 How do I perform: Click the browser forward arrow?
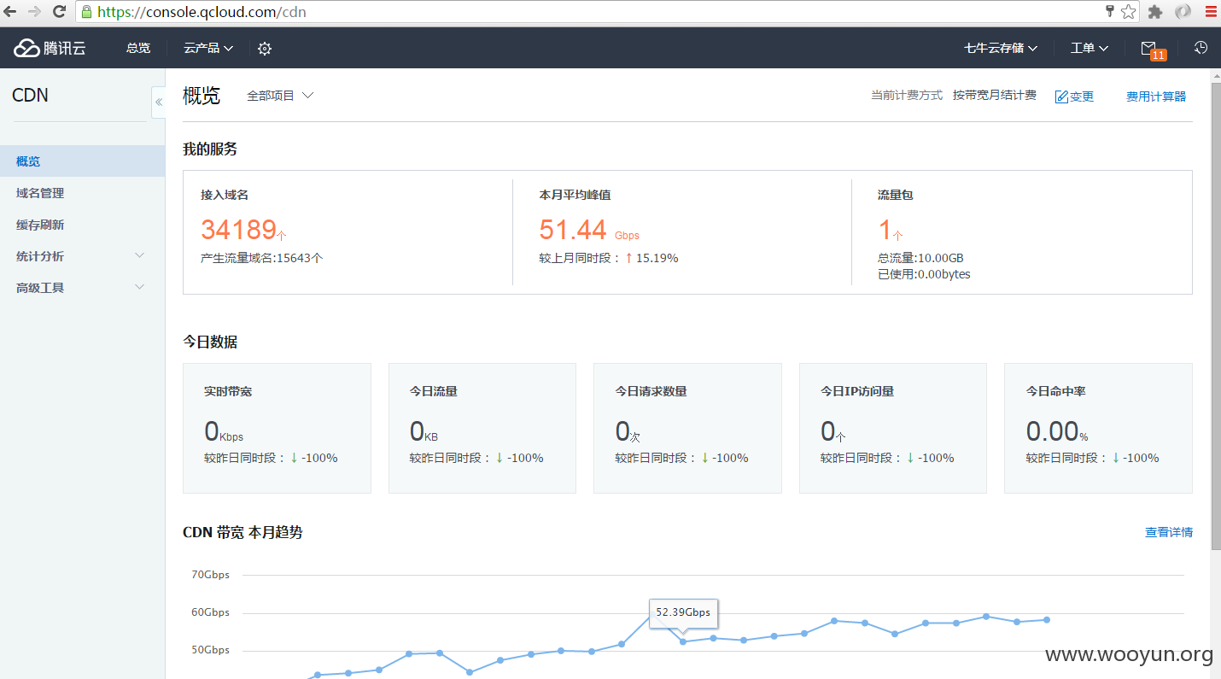click(x=35, y=12)
